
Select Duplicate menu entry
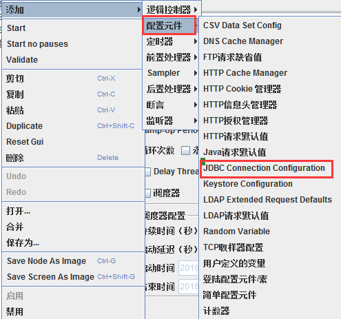[24, 126]
